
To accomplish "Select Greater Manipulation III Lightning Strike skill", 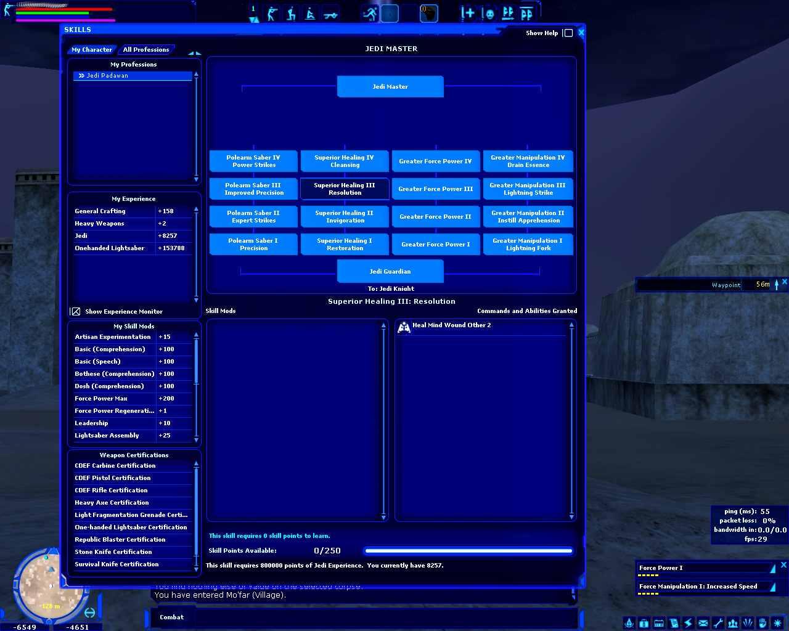I will [528, 189].
